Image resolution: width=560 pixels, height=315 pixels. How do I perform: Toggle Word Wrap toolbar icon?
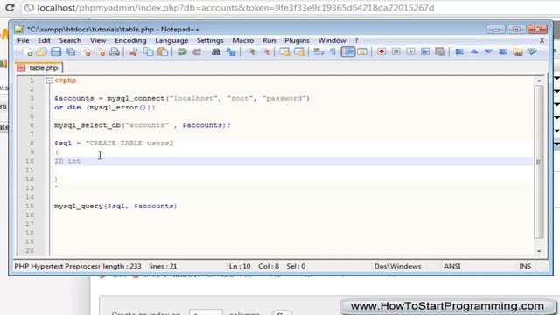[x=318, y=52]
